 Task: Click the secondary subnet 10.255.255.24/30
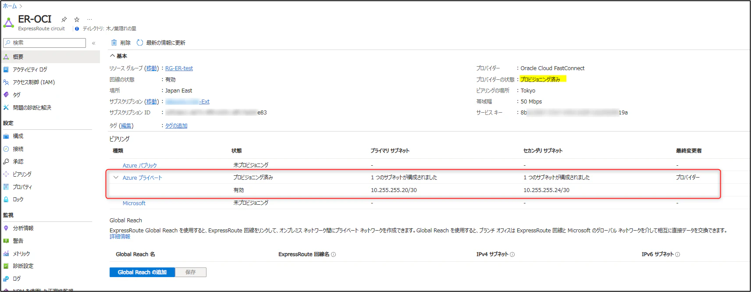click(x=546, y=190)
